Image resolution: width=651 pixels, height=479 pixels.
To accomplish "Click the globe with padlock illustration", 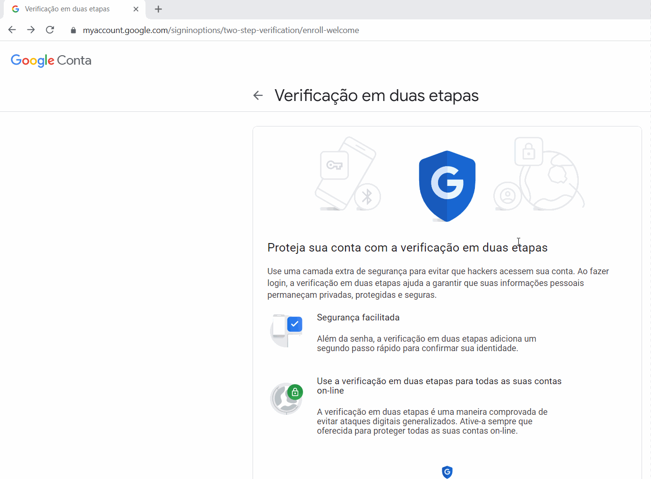I will click(x=539, y=174).
